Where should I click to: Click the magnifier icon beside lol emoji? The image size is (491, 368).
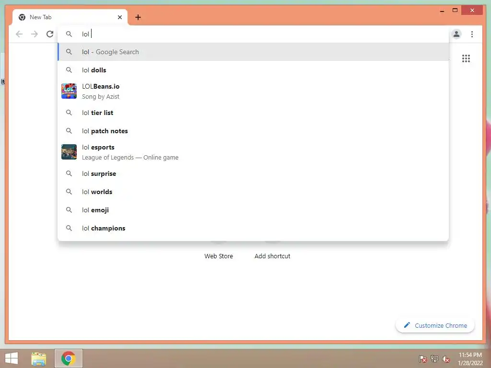point(69,210)
